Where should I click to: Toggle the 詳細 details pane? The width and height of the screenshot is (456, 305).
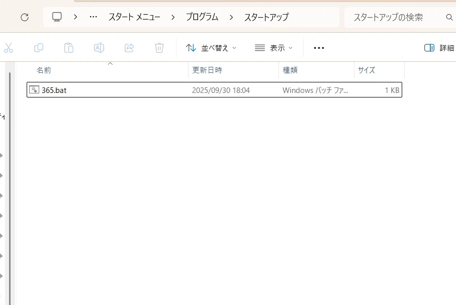tap(439, 48)
